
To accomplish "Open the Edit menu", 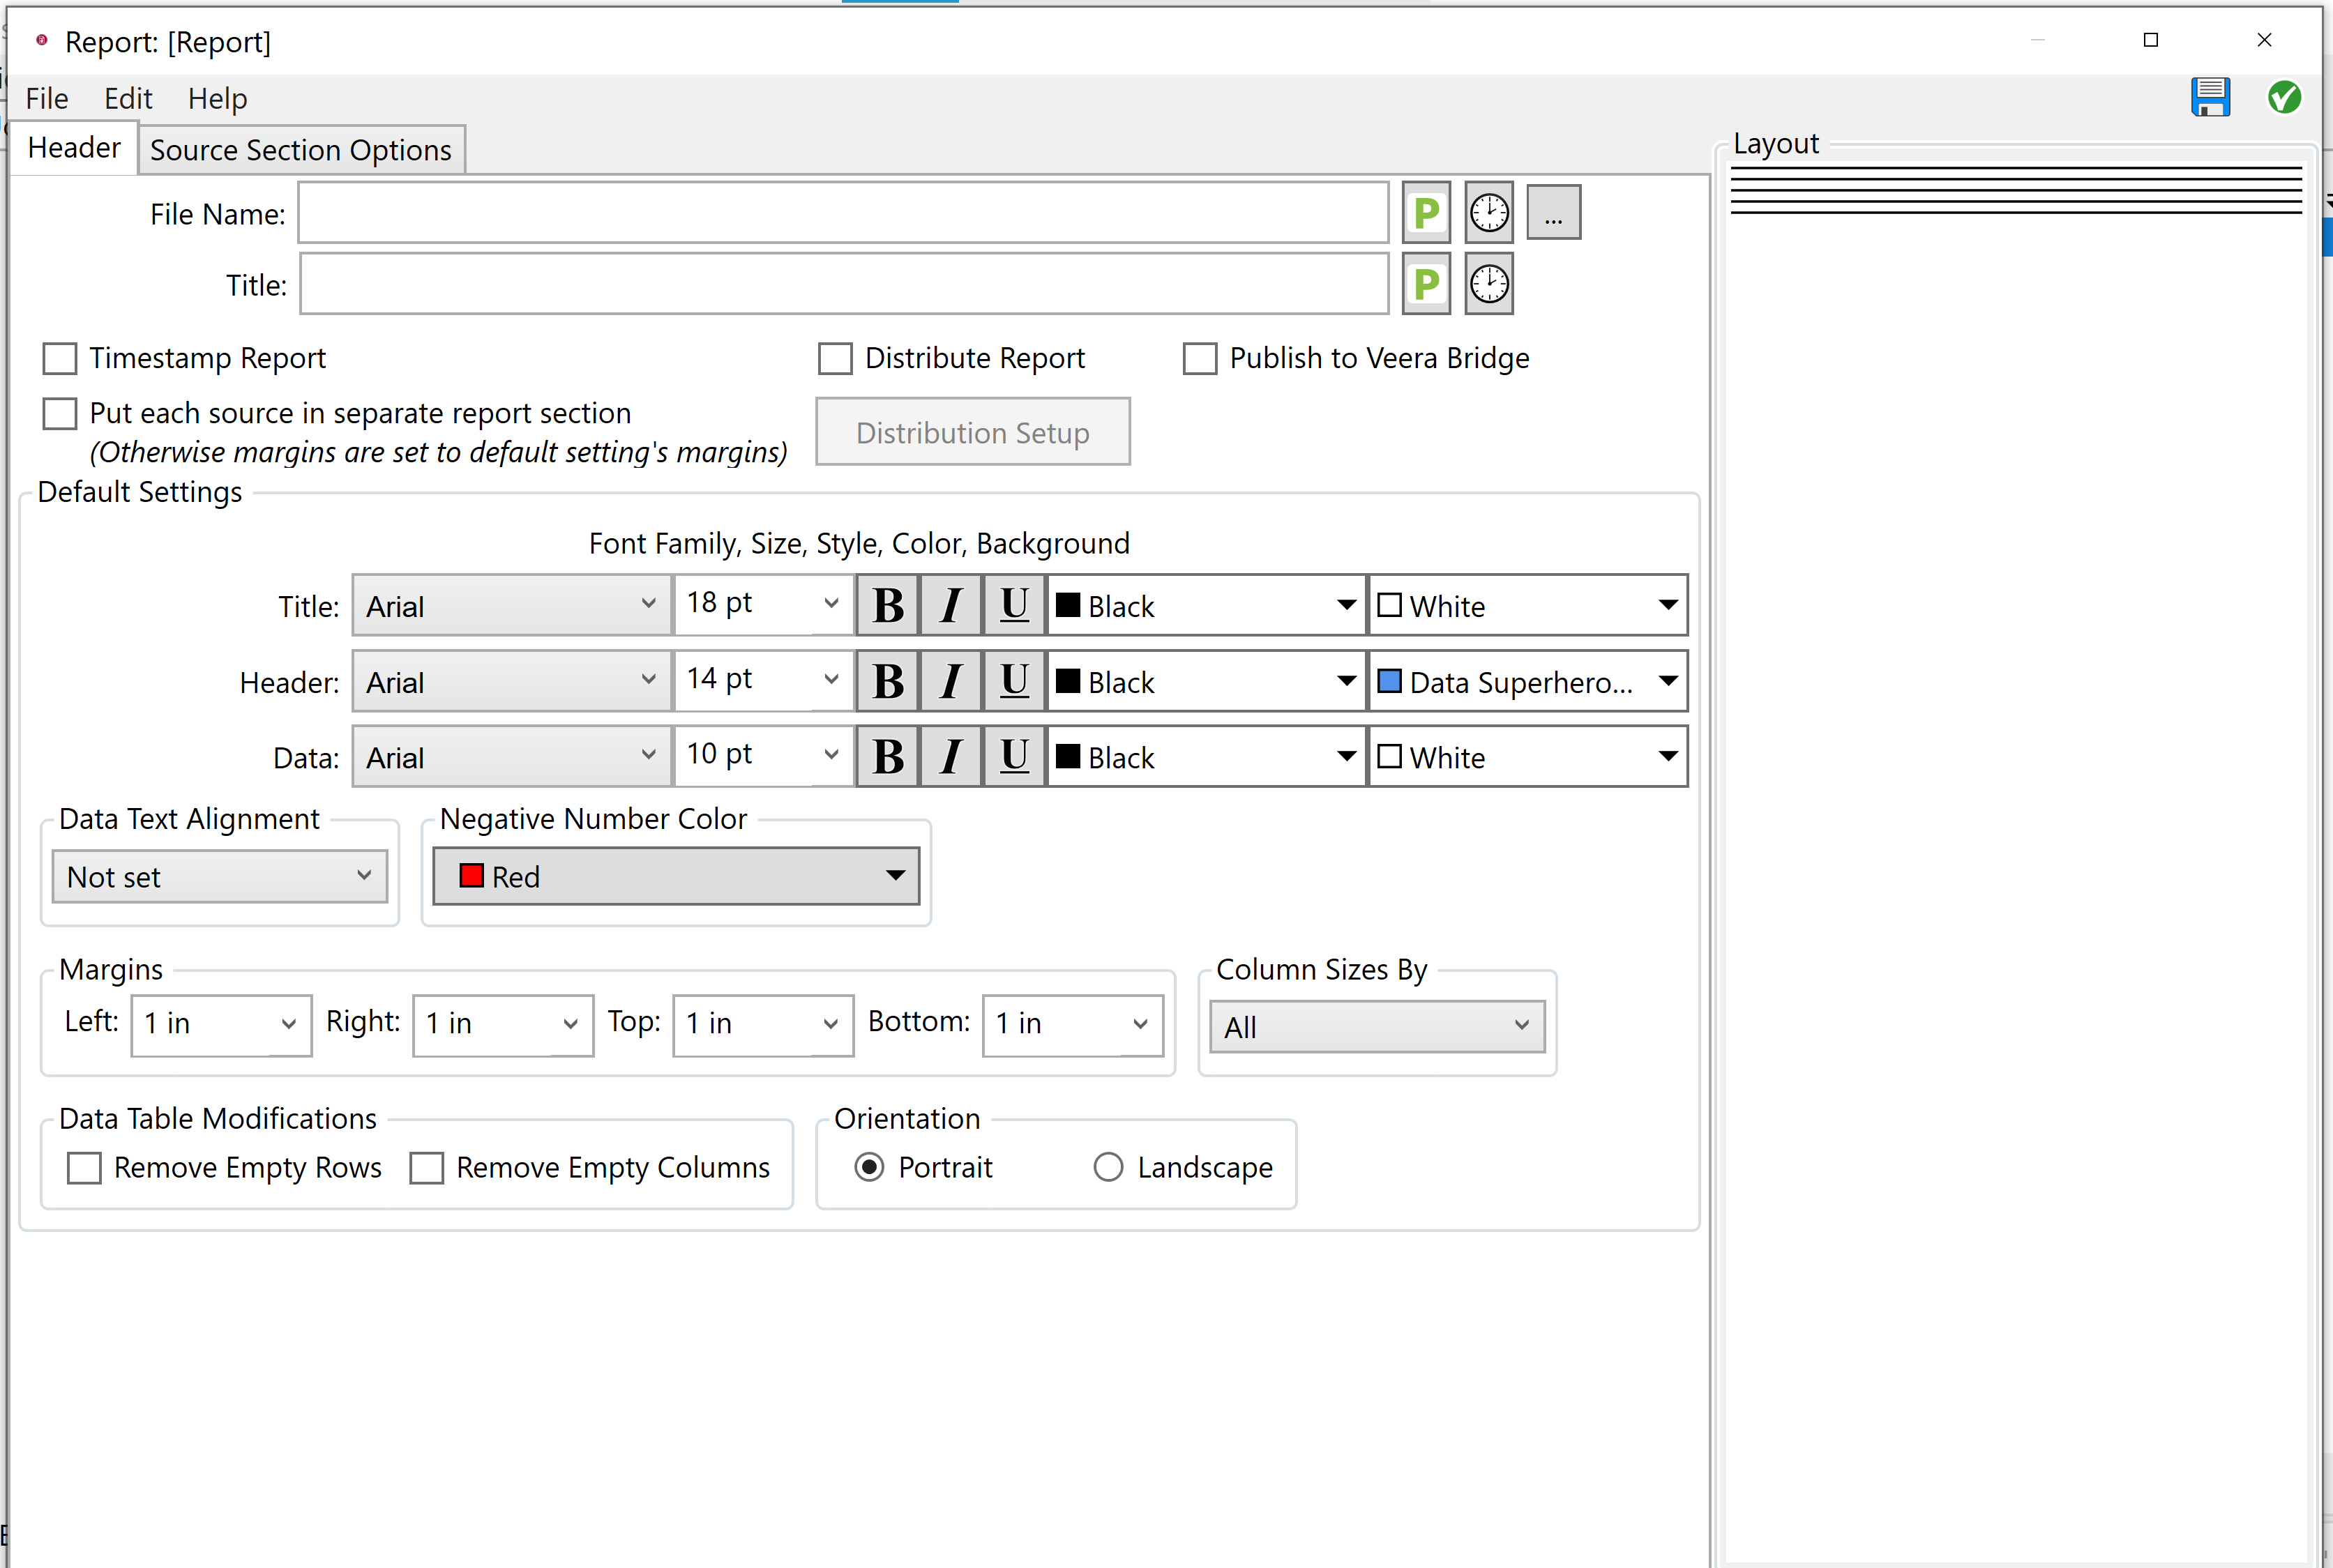I will [x=128, y=98].
